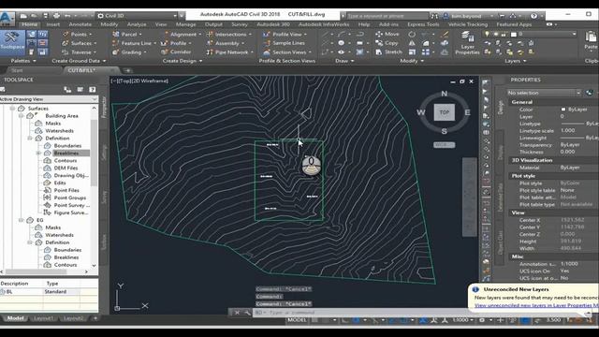The height and width of the screenshot is (337, 599).
Task: Toggle the Properties quick-select button
Action: pos(590,93)
